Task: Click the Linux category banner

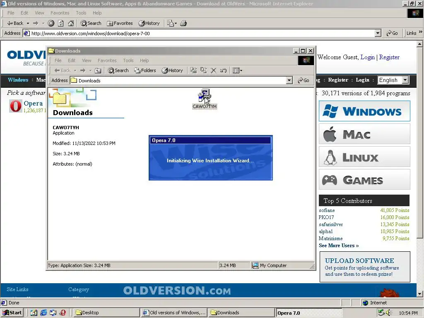Action: 364,157
